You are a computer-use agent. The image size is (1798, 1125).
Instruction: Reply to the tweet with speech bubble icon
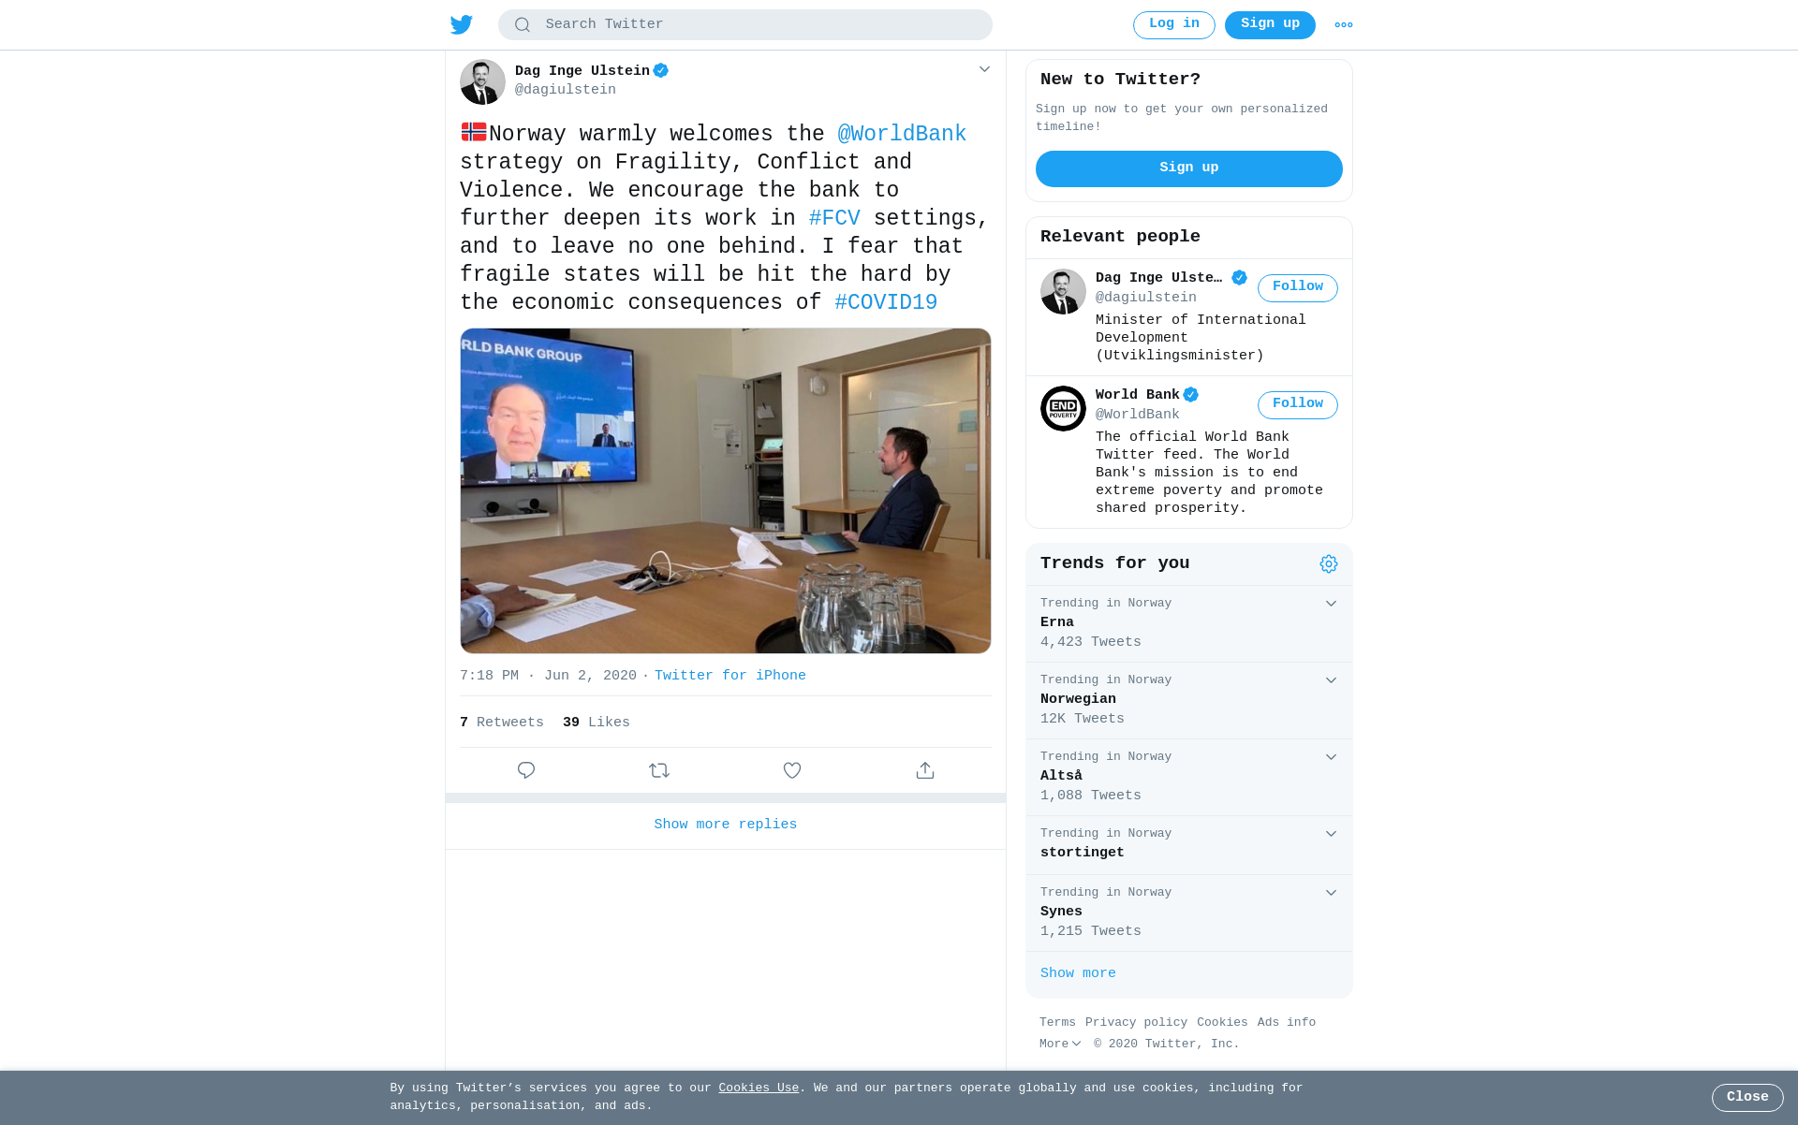tap(526, 770)
